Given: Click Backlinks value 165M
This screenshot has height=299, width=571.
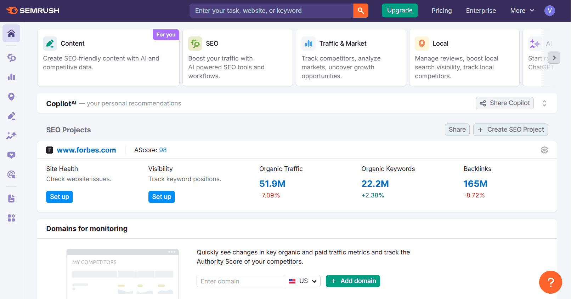Looking at the screenshot, I should (475, 184).
